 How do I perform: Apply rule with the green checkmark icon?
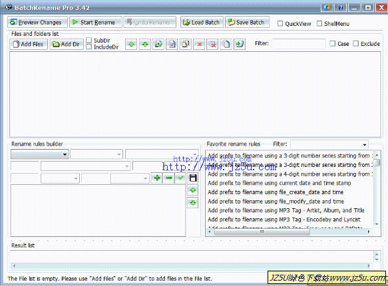(x=180, y=178)
